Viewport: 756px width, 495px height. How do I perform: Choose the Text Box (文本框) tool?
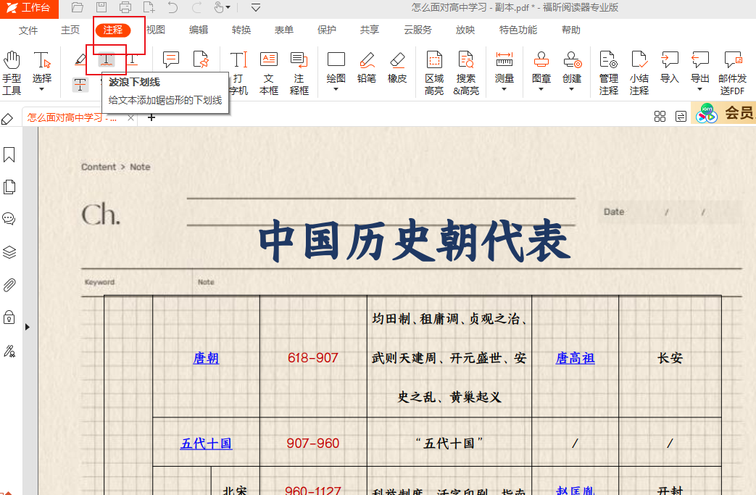(x=269, y=73)
